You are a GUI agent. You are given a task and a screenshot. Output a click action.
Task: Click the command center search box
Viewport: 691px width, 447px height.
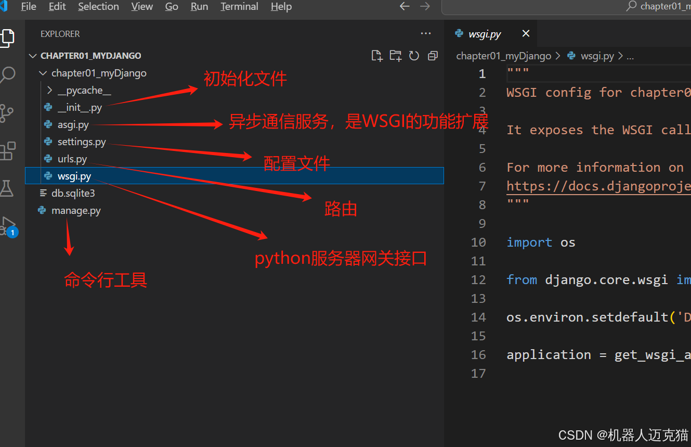click(566, 7)
